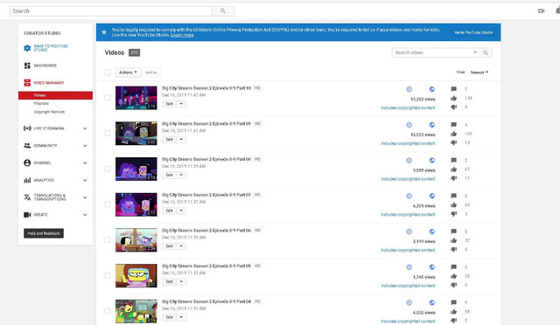
Task: Click the video search magnifier icon
Action: (x=486, y=52)
